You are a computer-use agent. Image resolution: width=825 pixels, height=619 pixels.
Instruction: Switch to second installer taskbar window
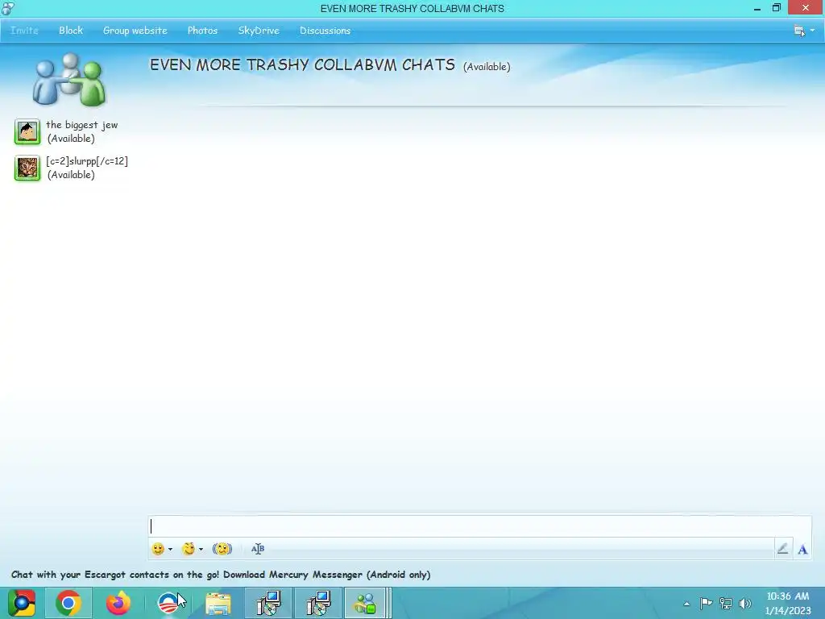coord(318,603)
